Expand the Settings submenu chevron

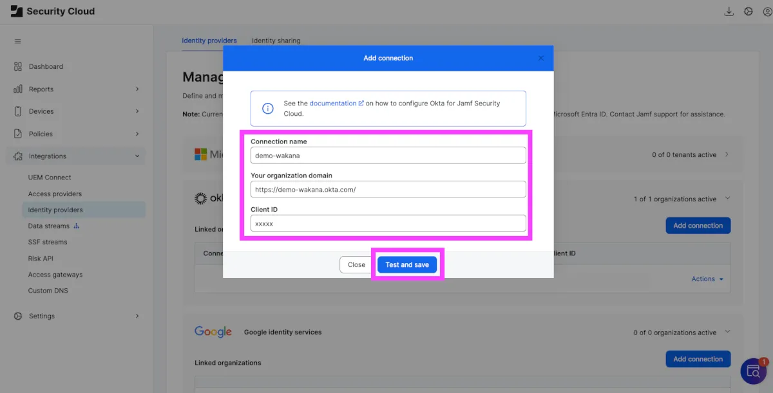pyautogui.click(x=137, y=316)
